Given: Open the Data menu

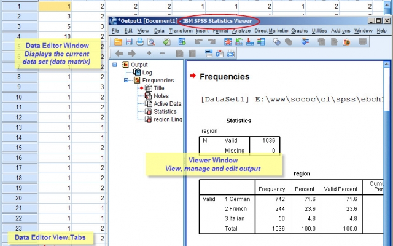Looking at the screenshot, I should click(159, 31).
